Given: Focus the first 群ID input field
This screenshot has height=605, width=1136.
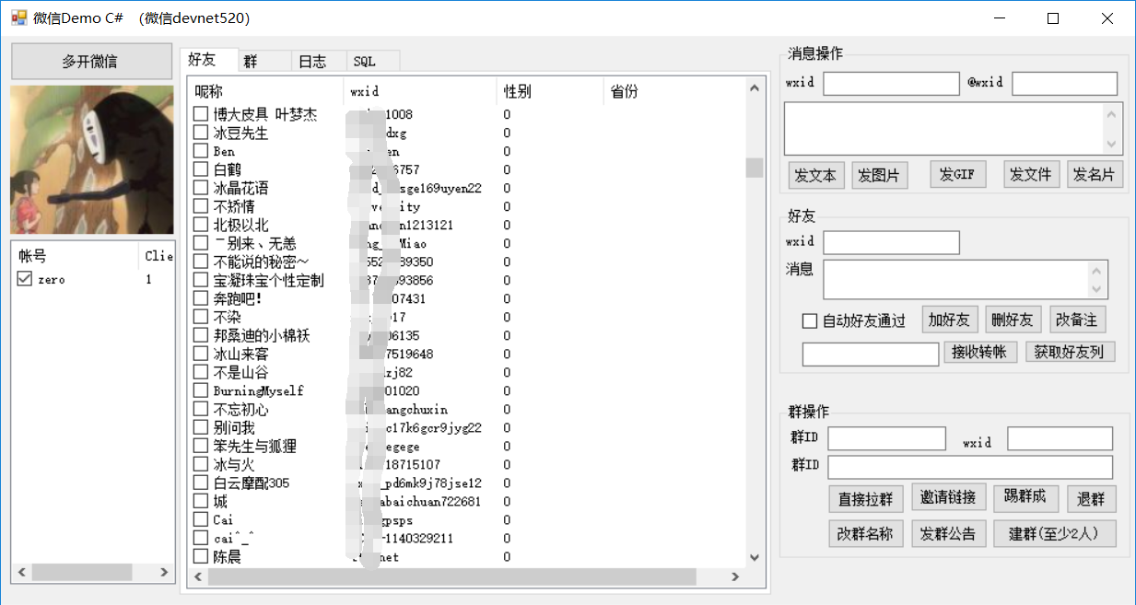Looking at the screenshot, I should point(886,438).
